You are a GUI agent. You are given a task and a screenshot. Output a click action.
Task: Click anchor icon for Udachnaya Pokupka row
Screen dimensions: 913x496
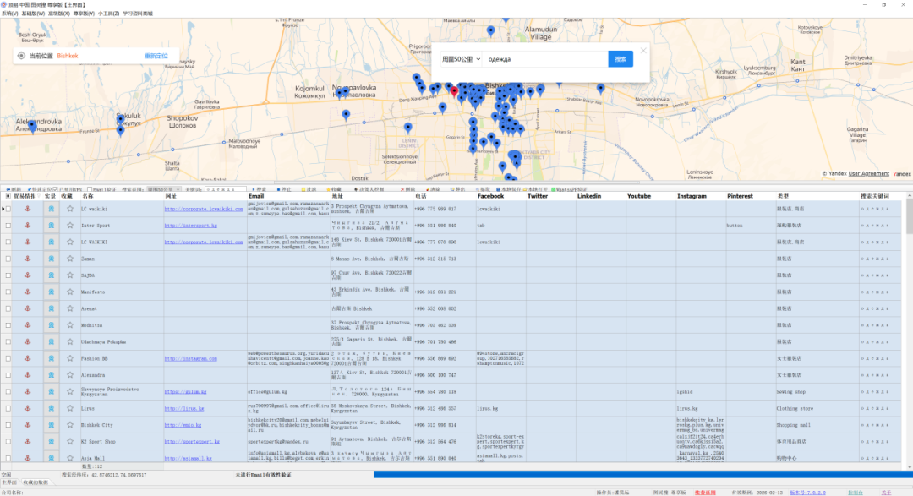[x=27, y=341]
